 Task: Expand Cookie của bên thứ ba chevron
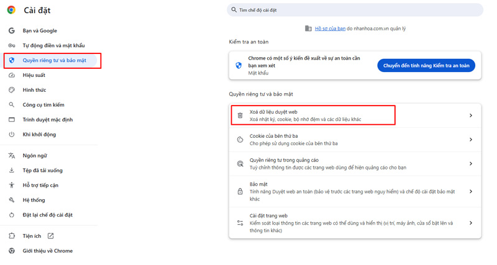click(x=470, y=140)
